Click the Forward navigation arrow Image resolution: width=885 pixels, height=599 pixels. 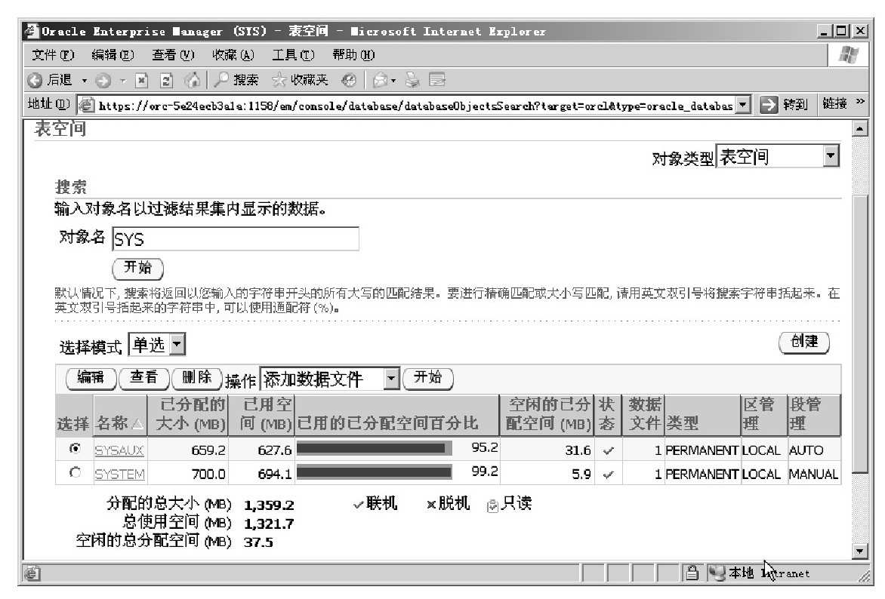[x=103, y=81]
